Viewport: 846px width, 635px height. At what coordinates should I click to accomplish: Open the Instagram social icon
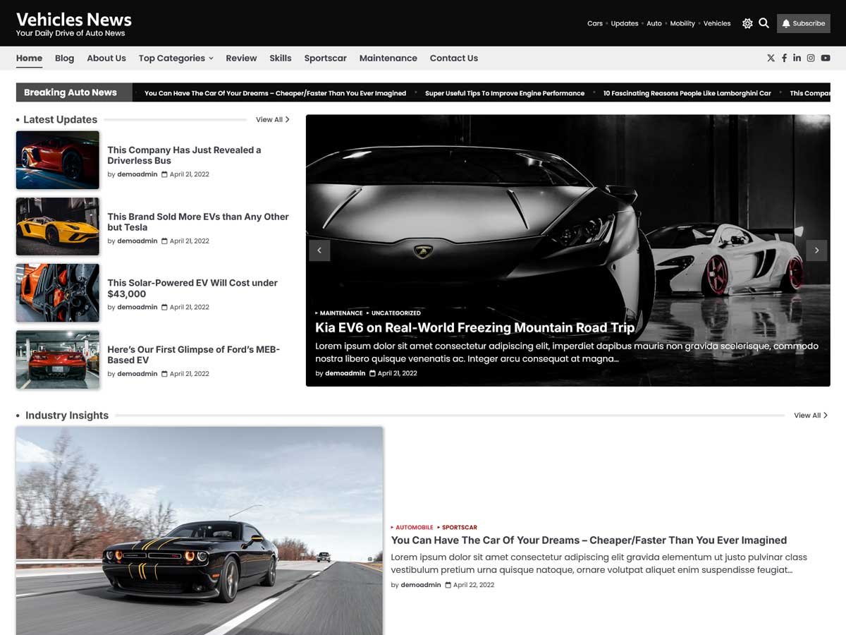(811, 58)
